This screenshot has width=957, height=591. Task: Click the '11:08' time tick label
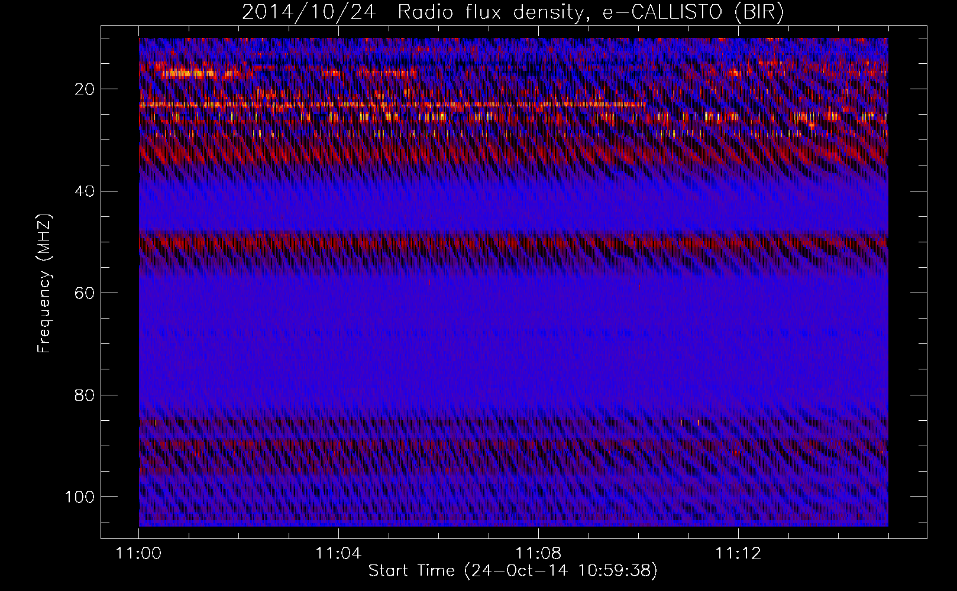coord(538,554)
